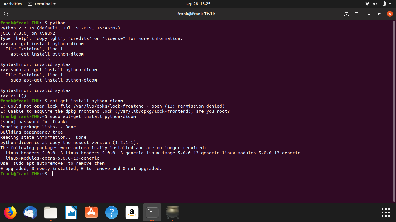Click the "[GCC 8.3.0] on linux2" line
The width and height of the screenshot is (396, 222).
(28, 33)
